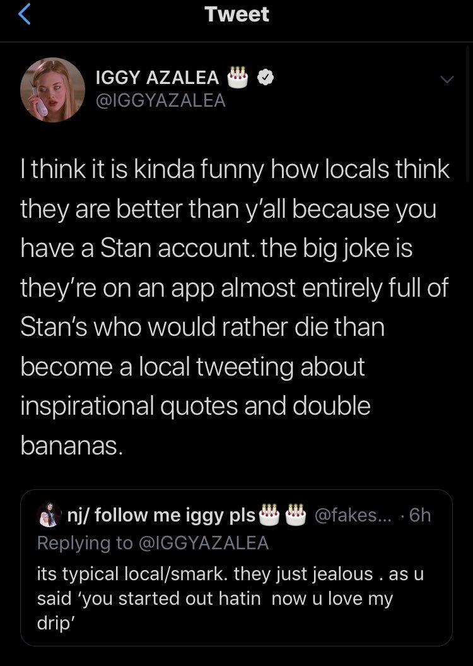This screenshot has height=666, width=473.
Task: Tap the 'Tweet' header title
Action: click(237, 14)
